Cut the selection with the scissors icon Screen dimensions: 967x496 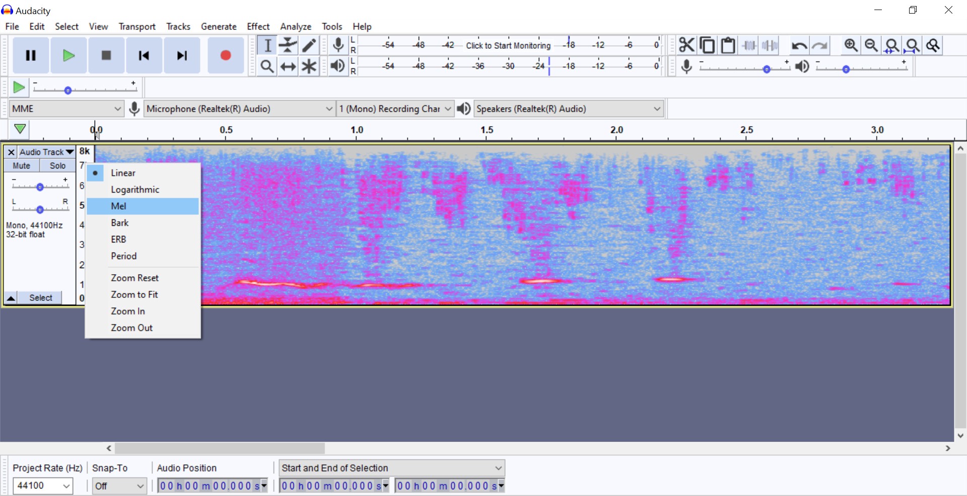click(686, 45)
